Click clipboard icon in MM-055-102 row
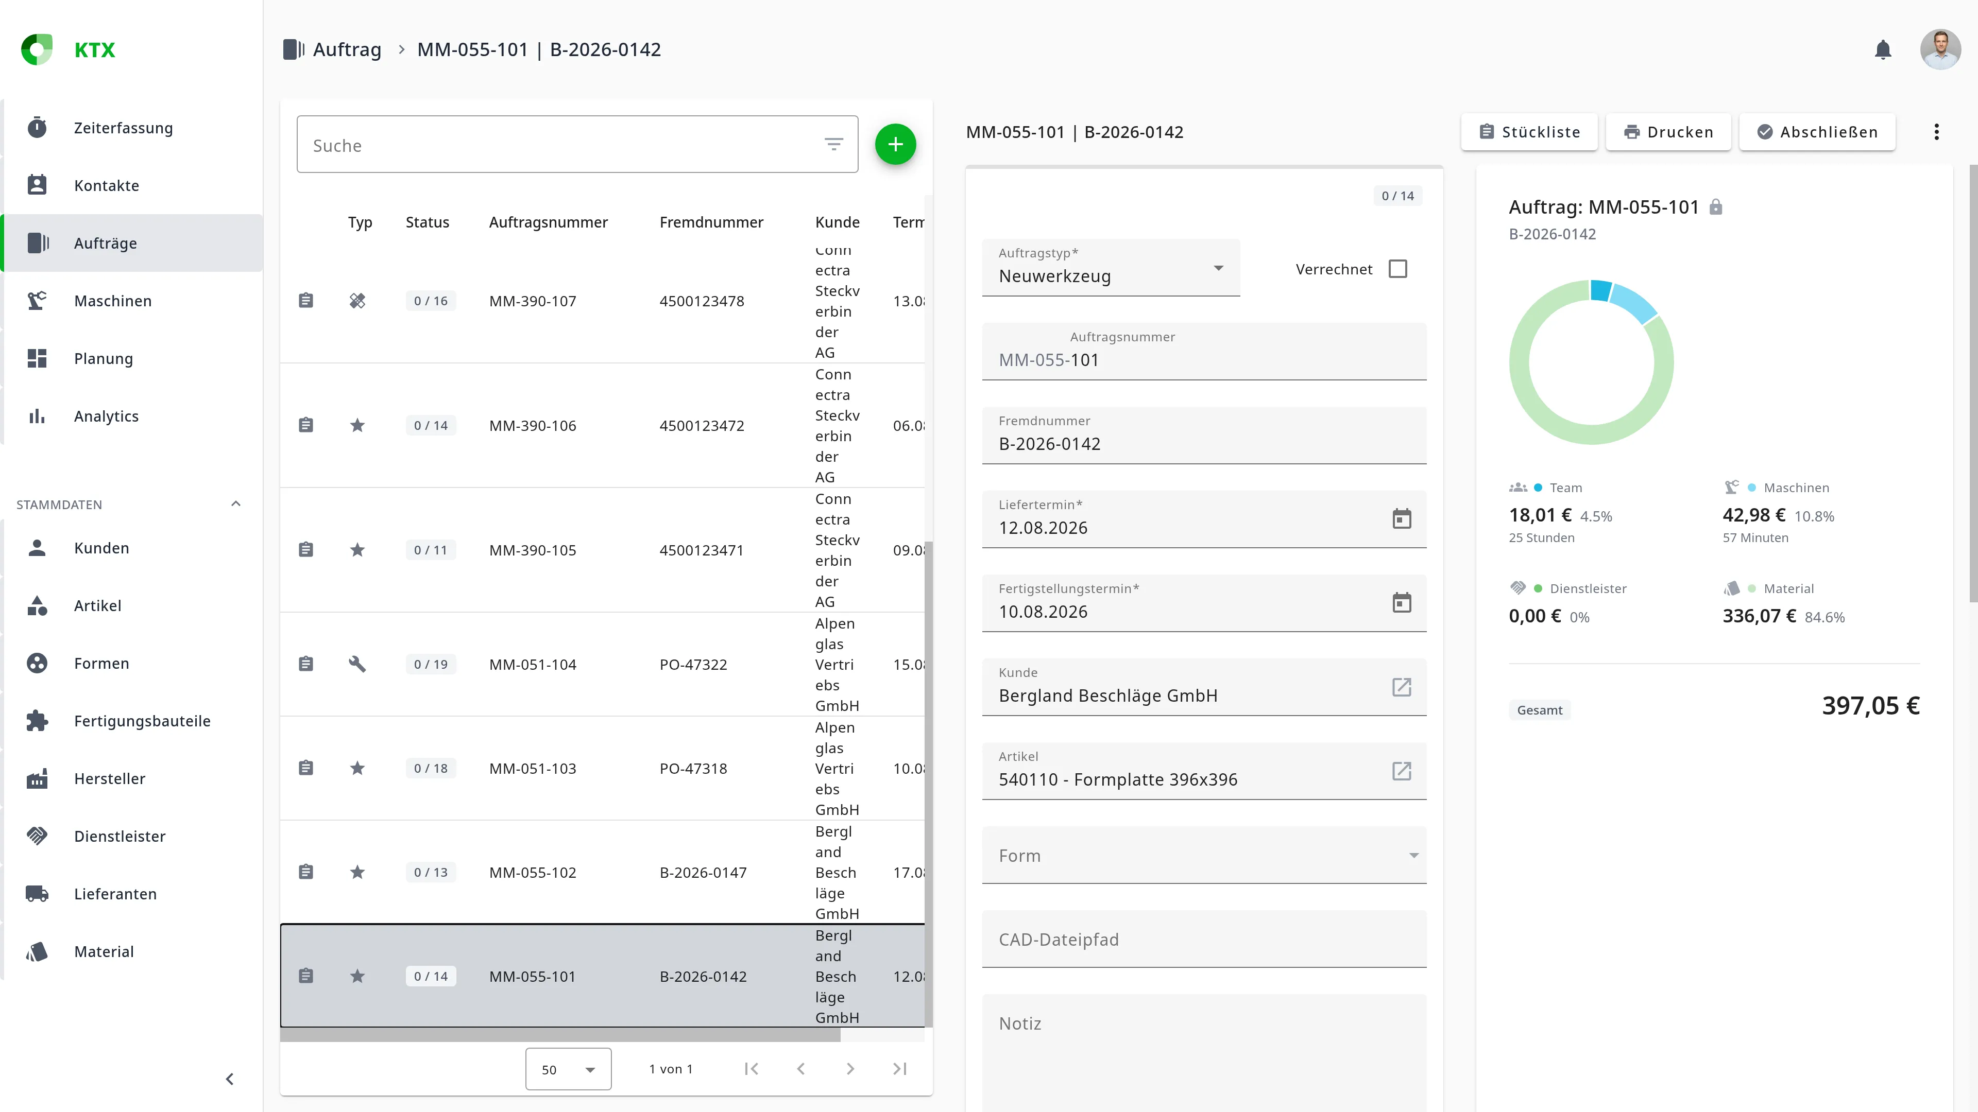Viewport: 1978px width, 1112px height. pyautogui.click(x=305, y=872)
